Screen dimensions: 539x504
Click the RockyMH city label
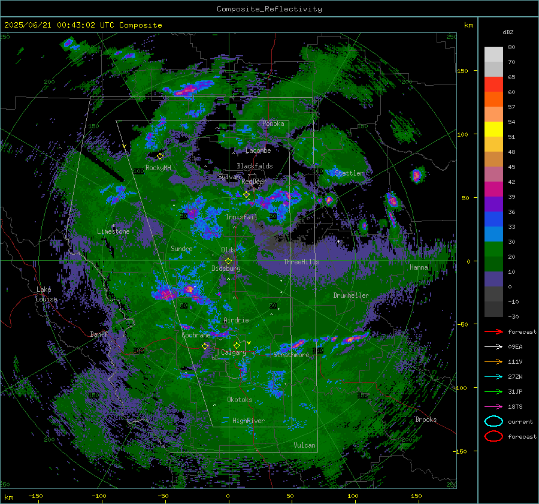[x=158, y=168]
